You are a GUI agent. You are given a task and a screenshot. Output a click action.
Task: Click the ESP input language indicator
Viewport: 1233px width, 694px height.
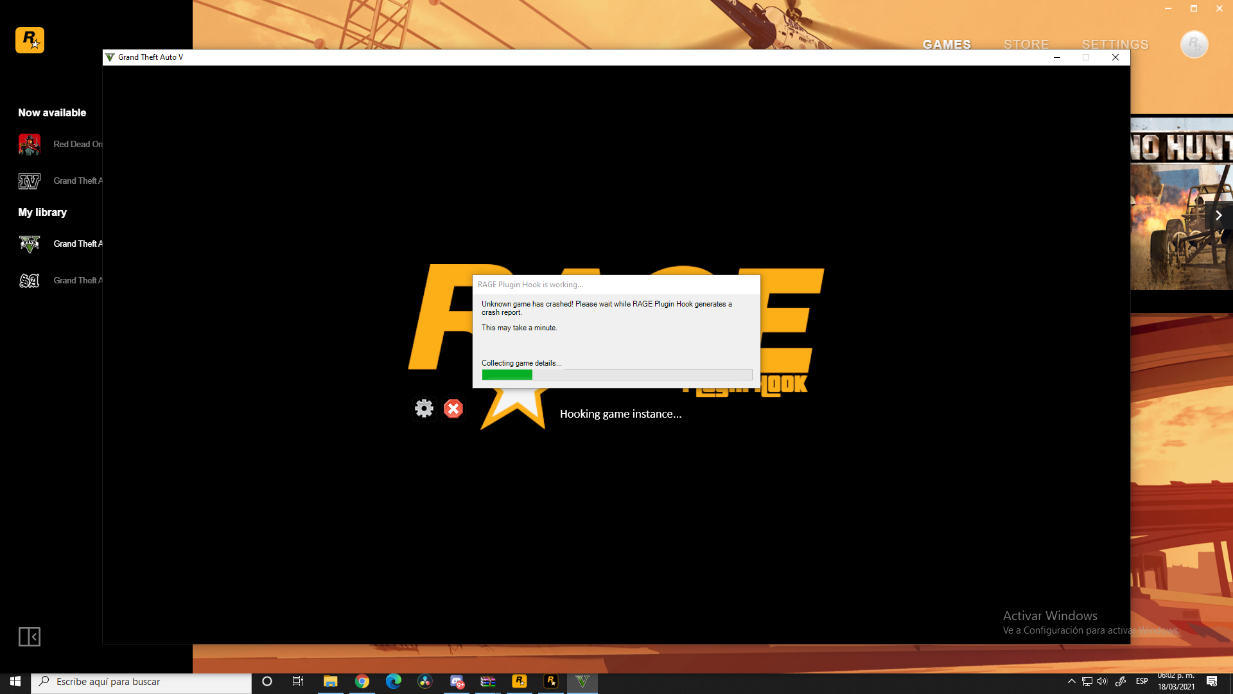[1142, 681]
